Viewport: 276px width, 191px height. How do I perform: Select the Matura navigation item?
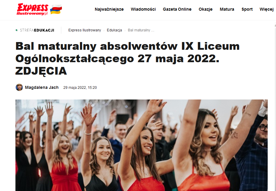click(x=227, y=9)
